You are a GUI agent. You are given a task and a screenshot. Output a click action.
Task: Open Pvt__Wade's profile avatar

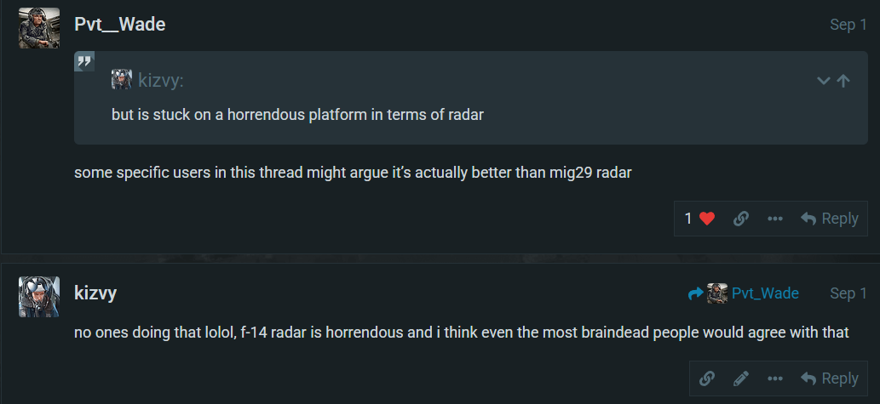pos(38,28)
